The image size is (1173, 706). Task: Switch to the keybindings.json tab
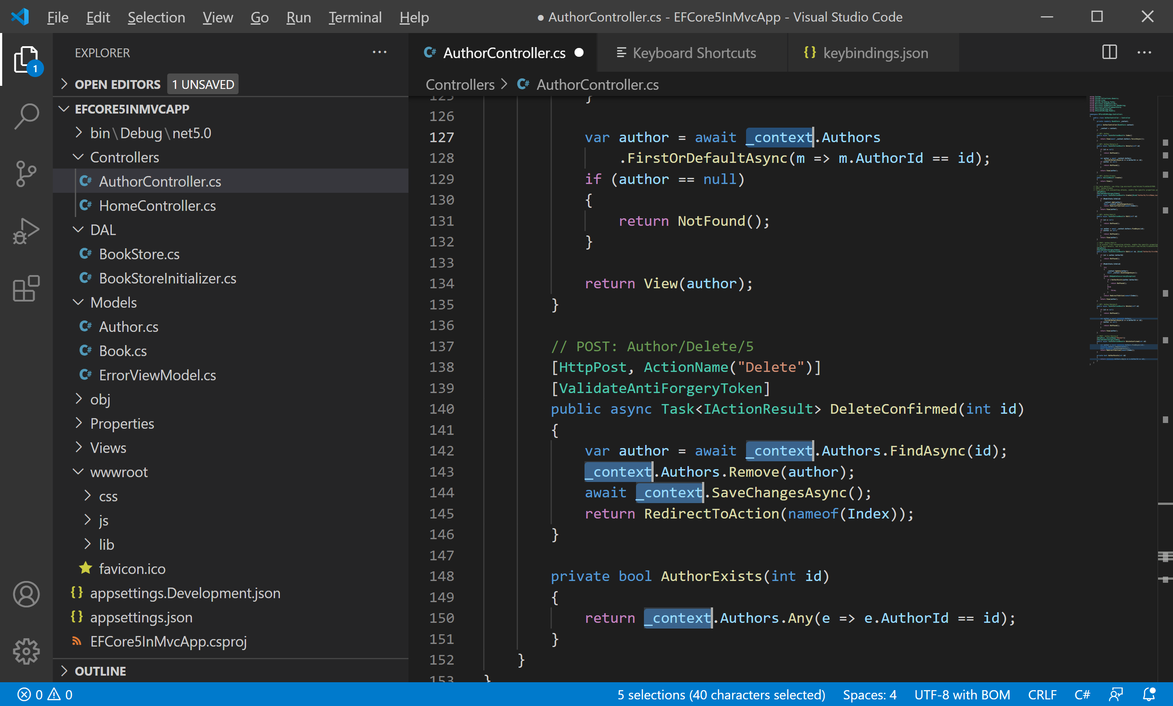pyautogui.click(x=875, y=53)
